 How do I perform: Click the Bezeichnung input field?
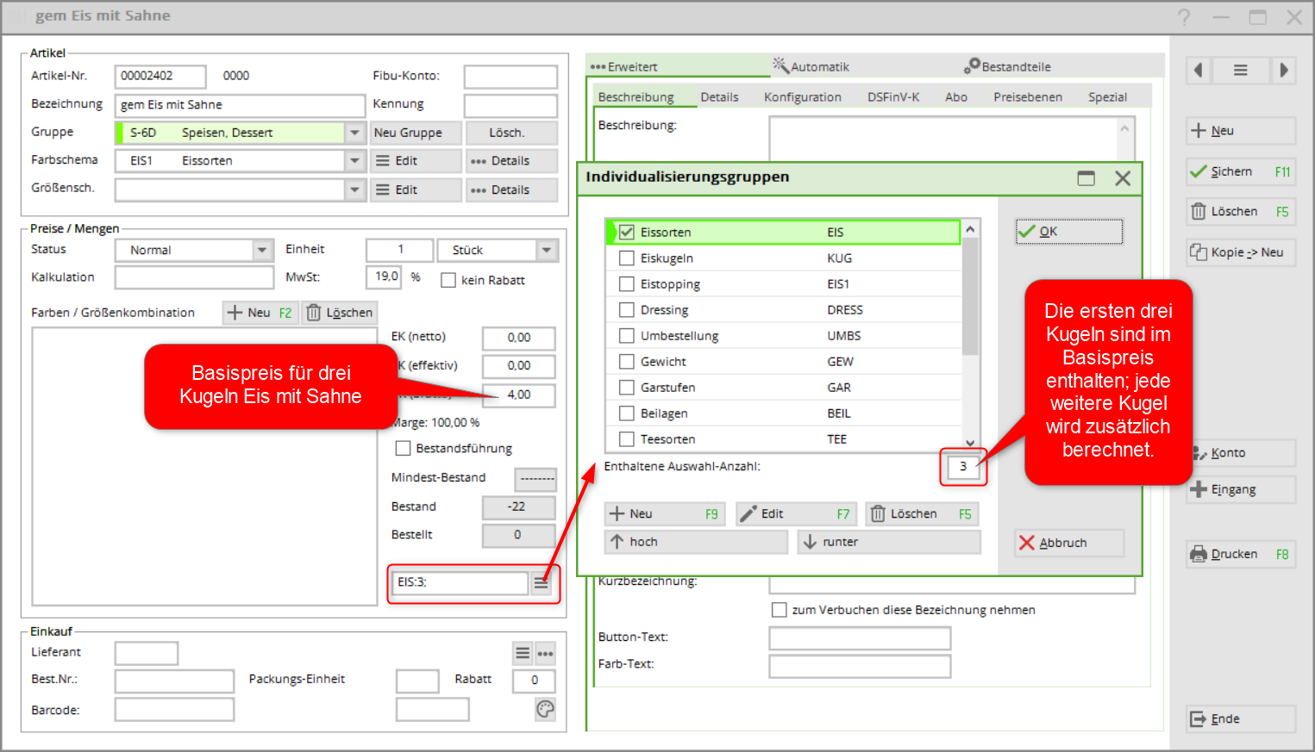click(240, 105)
